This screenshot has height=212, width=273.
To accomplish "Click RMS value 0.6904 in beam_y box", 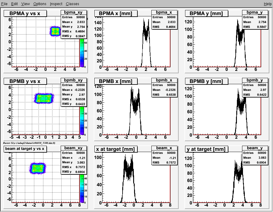I will pos(261,162).
